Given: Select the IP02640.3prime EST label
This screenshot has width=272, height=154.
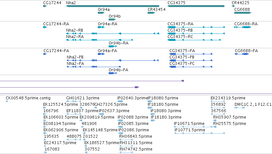Looking at the screenshot, I should (133, 98).
